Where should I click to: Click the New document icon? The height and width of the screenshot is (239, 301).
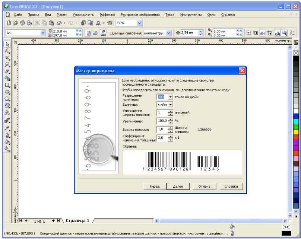click(x=9, y=23)
